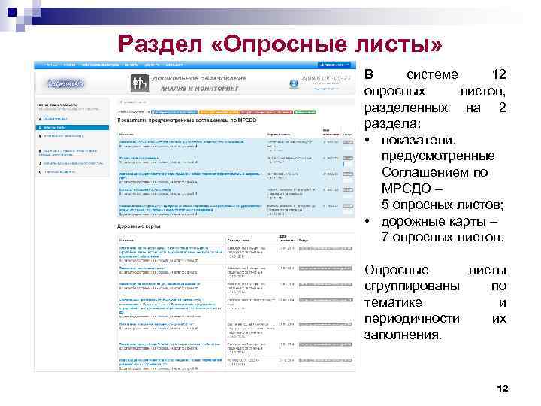Click the blue legend label above МРСДО heading

pyautogui.click(x=174, y=112)
